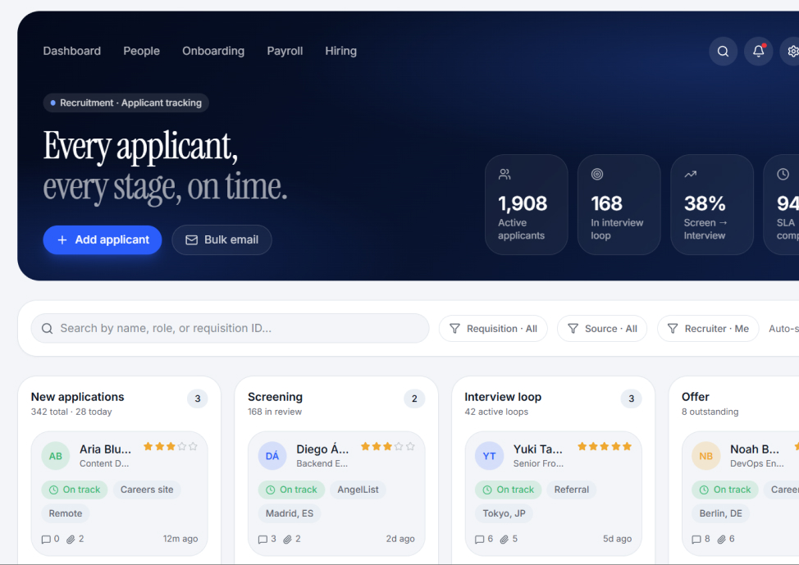
Task: Click the Berlin, DE location tag
Action: click(720, 513)
